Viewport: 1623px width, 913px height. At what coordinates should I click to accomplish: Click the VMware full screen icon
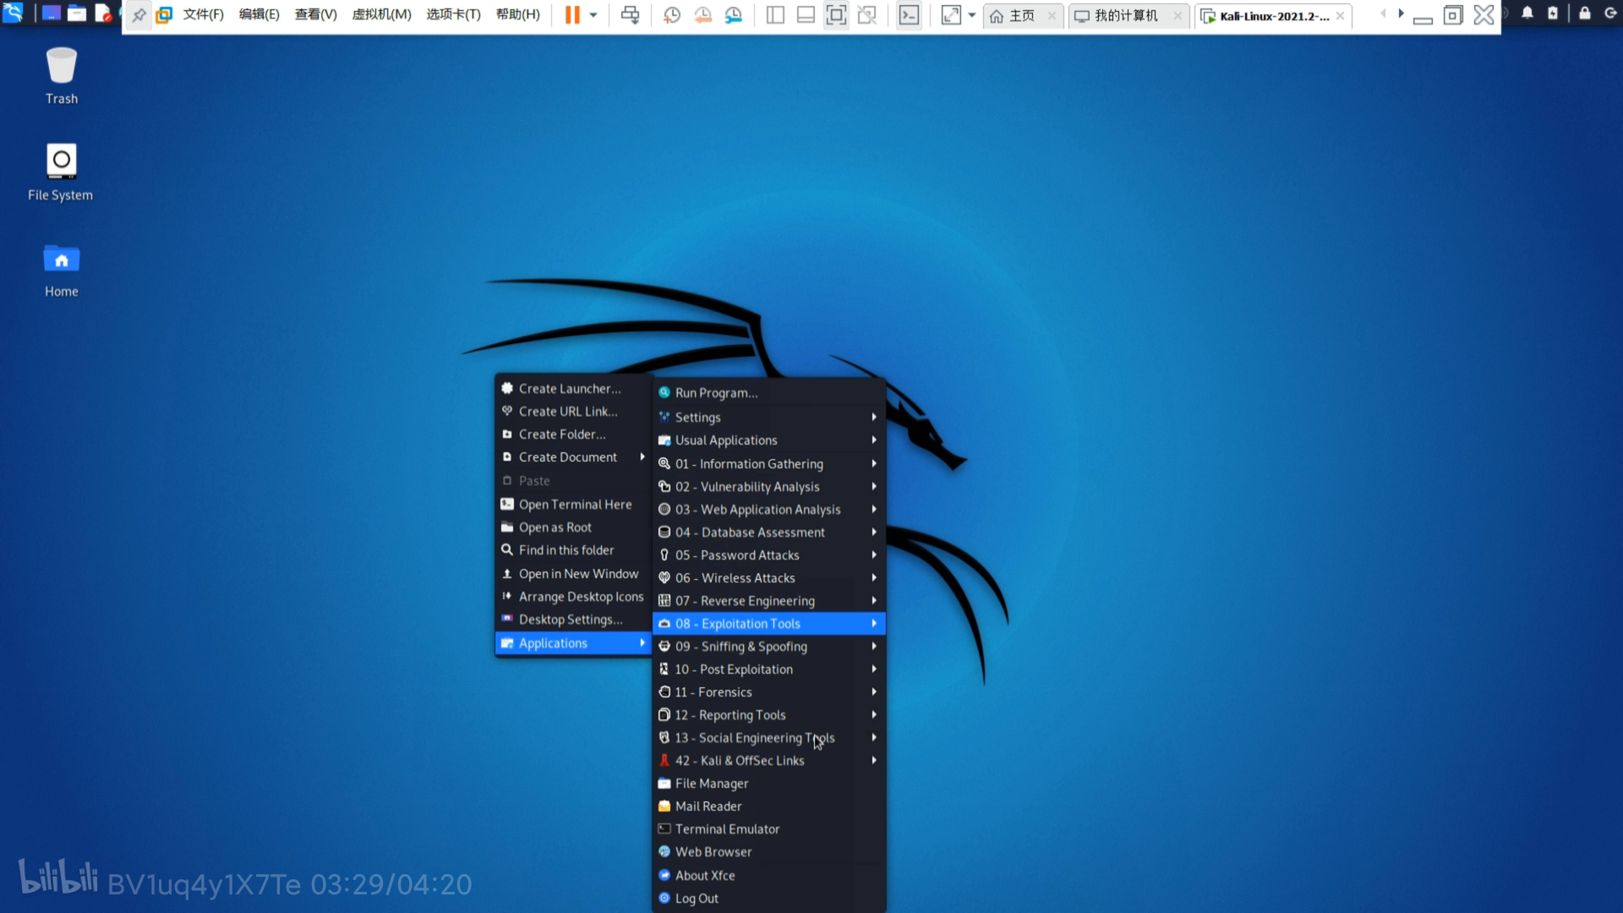pos(836,15)
